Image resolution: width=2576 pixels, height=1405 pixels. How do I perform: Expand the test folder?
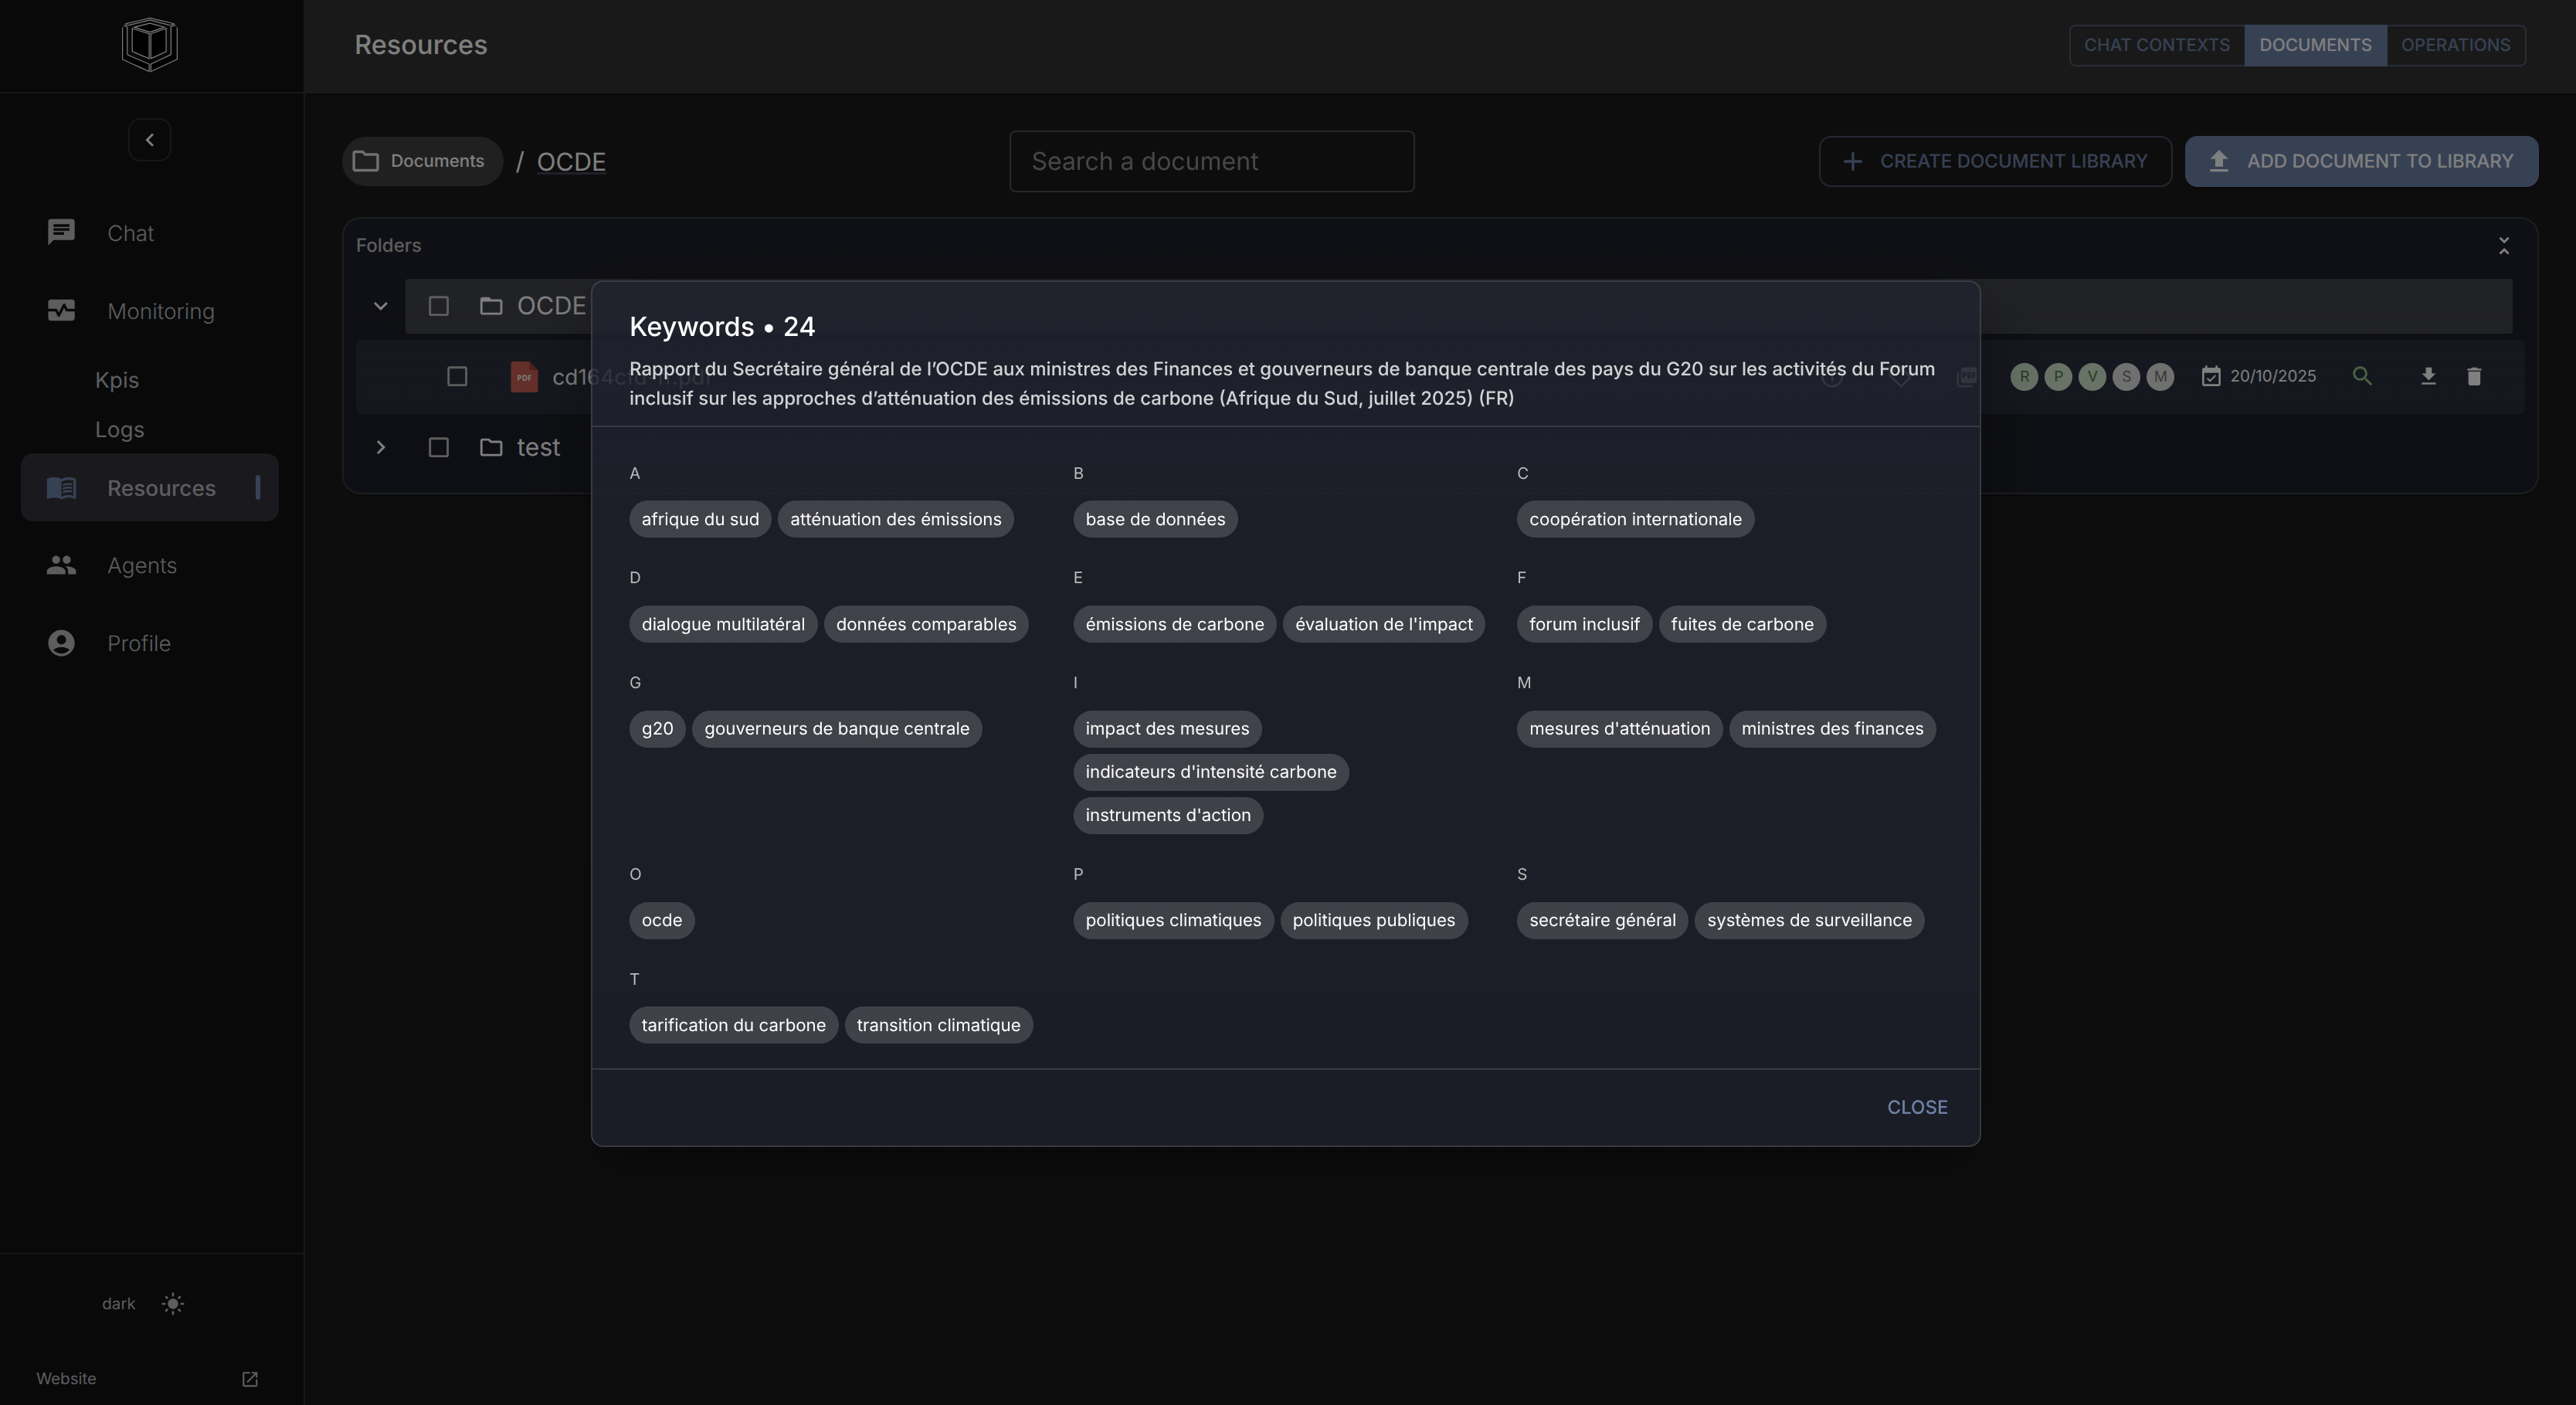pos(380,447)
